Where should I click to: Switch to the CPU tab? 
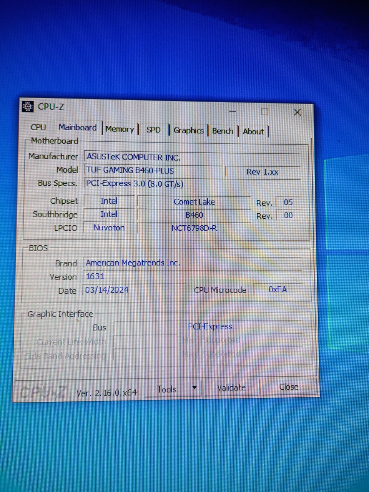(38, 127)
